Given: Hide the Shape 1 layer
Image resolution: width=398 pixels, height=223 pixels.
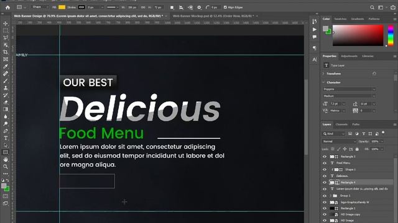Looking at the screenshot, I should tap(325, 170).
